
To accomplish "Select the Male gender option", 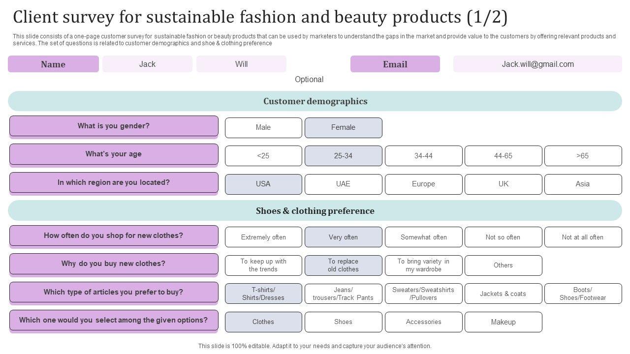I will coord(263,128).
